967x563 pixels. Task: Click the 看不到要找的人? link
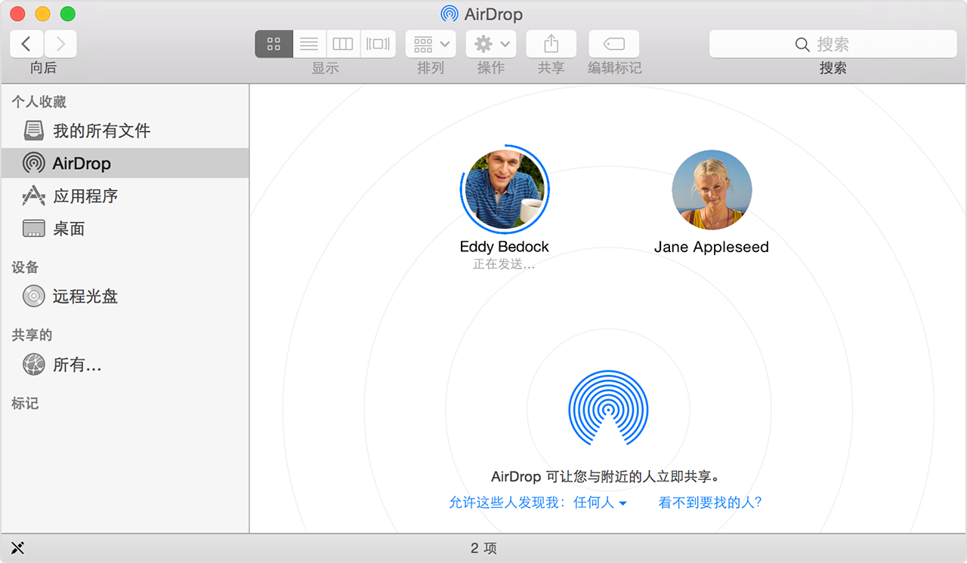click(x=709, y=502)
